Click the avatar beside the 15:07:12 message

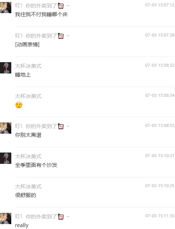(6, 8)
